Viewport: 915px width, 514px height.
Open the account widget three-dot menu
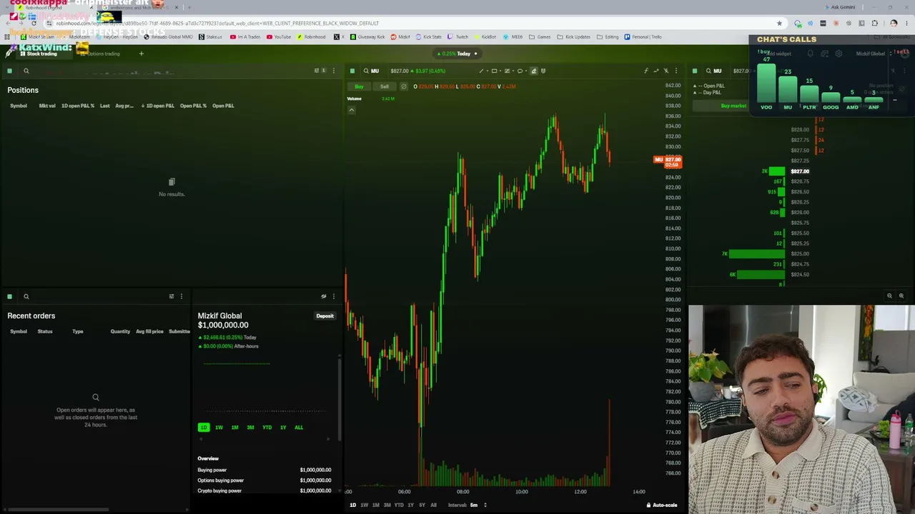333,296
